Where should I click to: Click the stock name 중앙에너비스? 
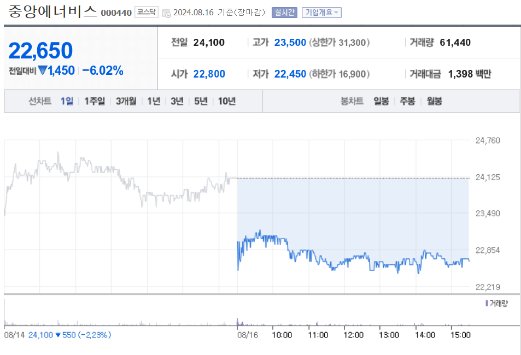tap(52, 11)
